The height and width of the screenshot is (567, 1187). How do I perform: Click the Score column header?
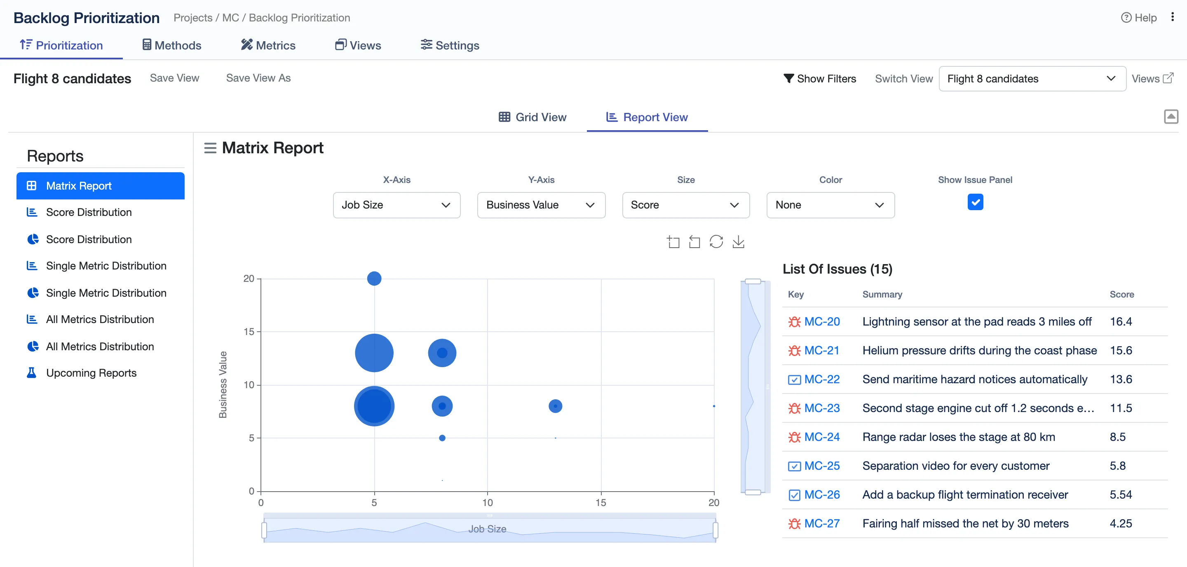[x=1121, y=294]
